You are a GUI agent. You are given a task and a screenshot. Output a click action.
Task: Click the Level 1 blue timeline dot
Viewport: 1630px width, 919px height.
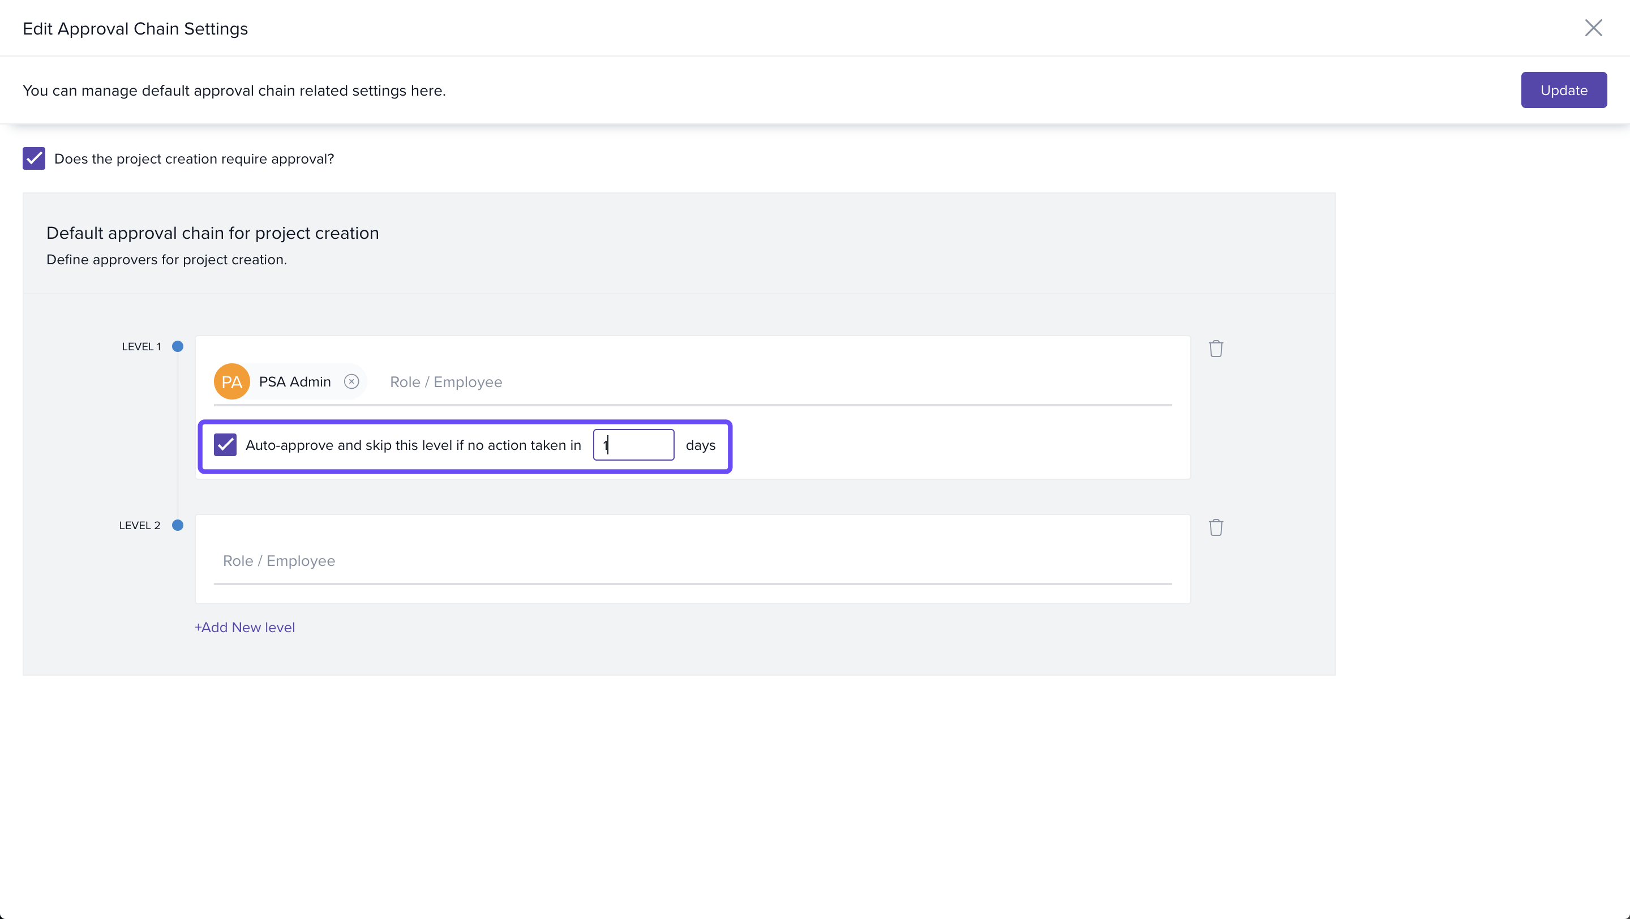click(178, 346)
